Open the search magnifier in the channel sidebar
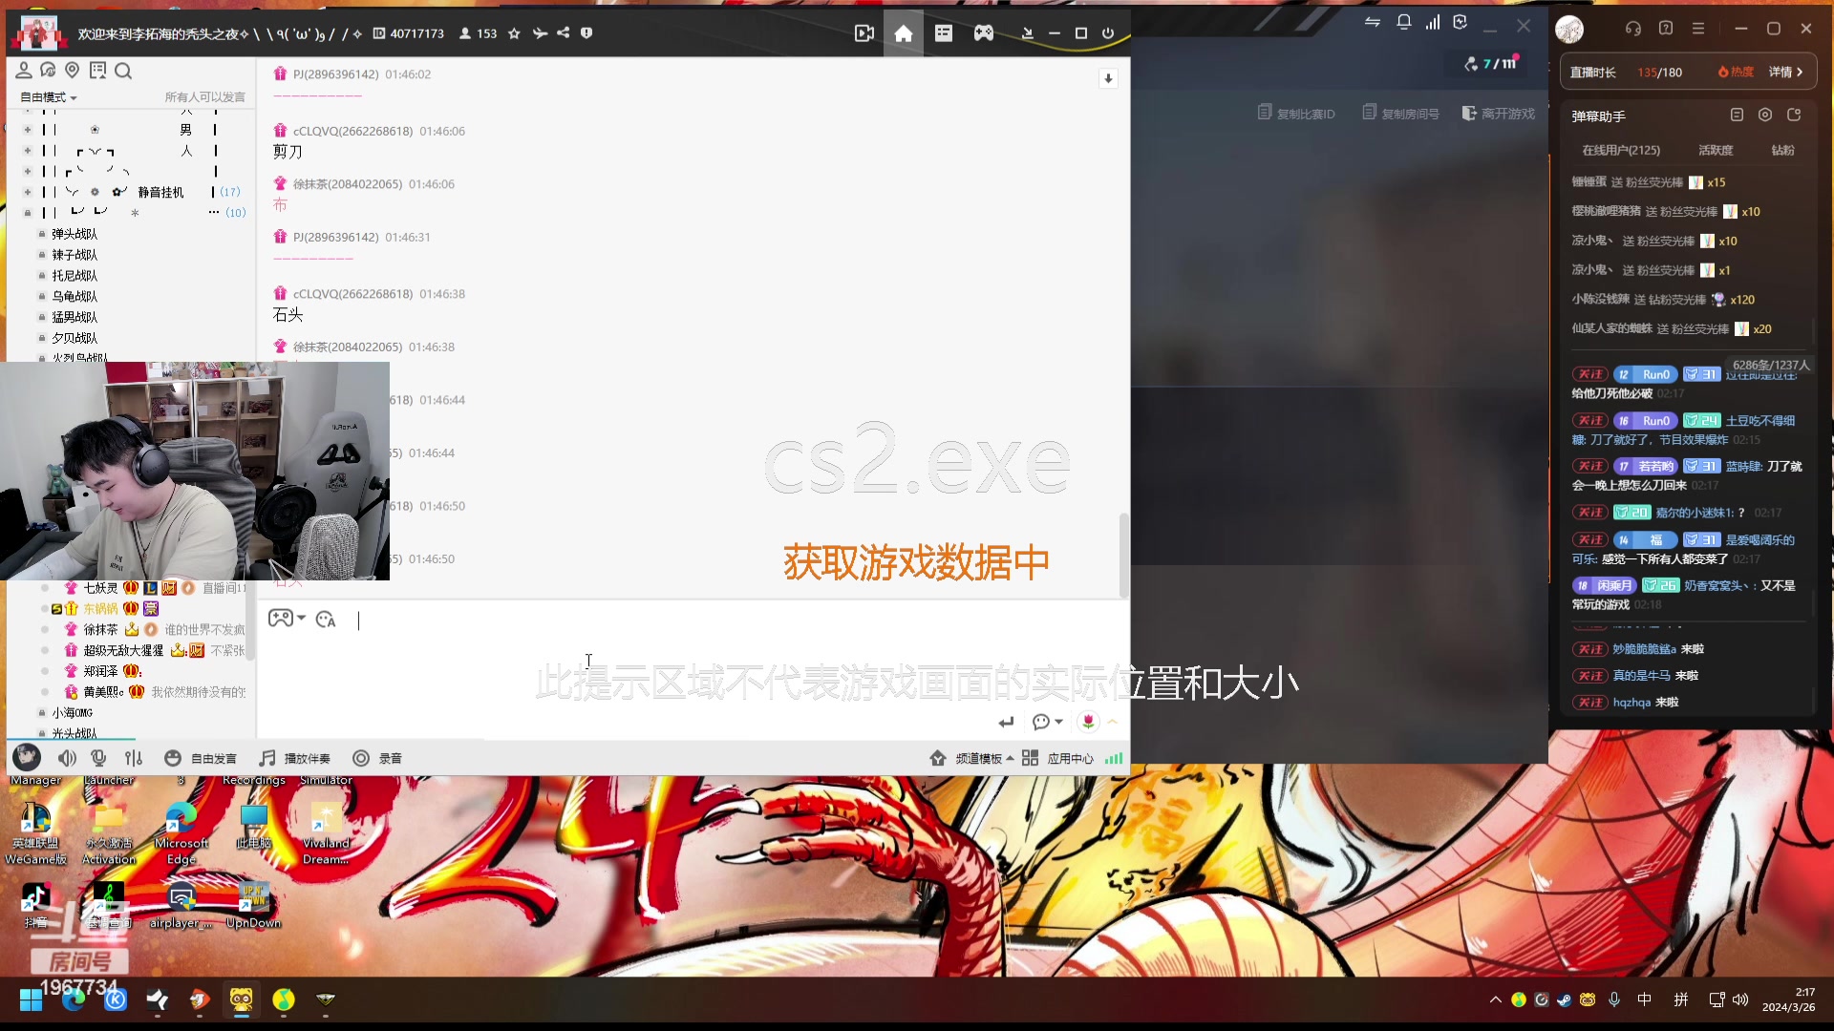The height and width of the screenshot is (1031, 1834). tap(123, 71)
